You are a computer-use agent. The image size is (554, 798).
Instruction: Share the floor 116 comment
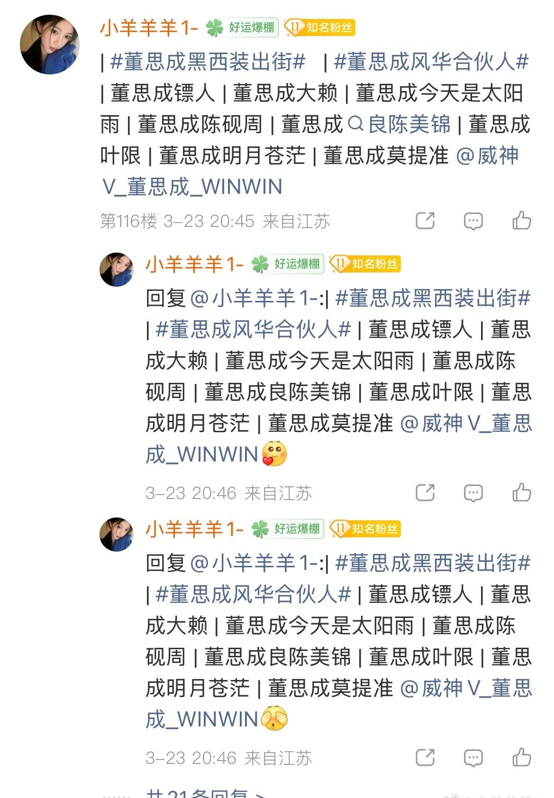point(425,220)
